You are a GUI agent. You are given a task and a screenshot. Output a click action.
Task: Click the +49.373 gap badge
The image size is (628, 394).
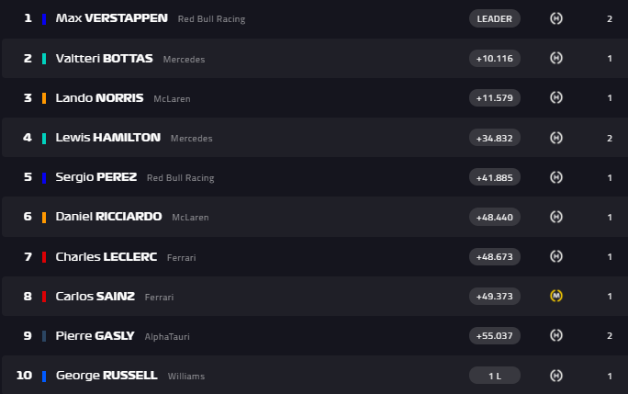click(495, 296)
